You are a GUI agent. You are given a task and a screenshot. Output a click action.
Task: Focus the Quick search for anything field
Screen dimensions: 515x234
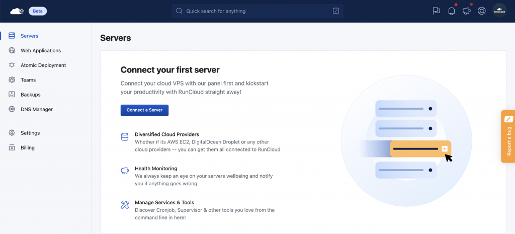(257, 11)
